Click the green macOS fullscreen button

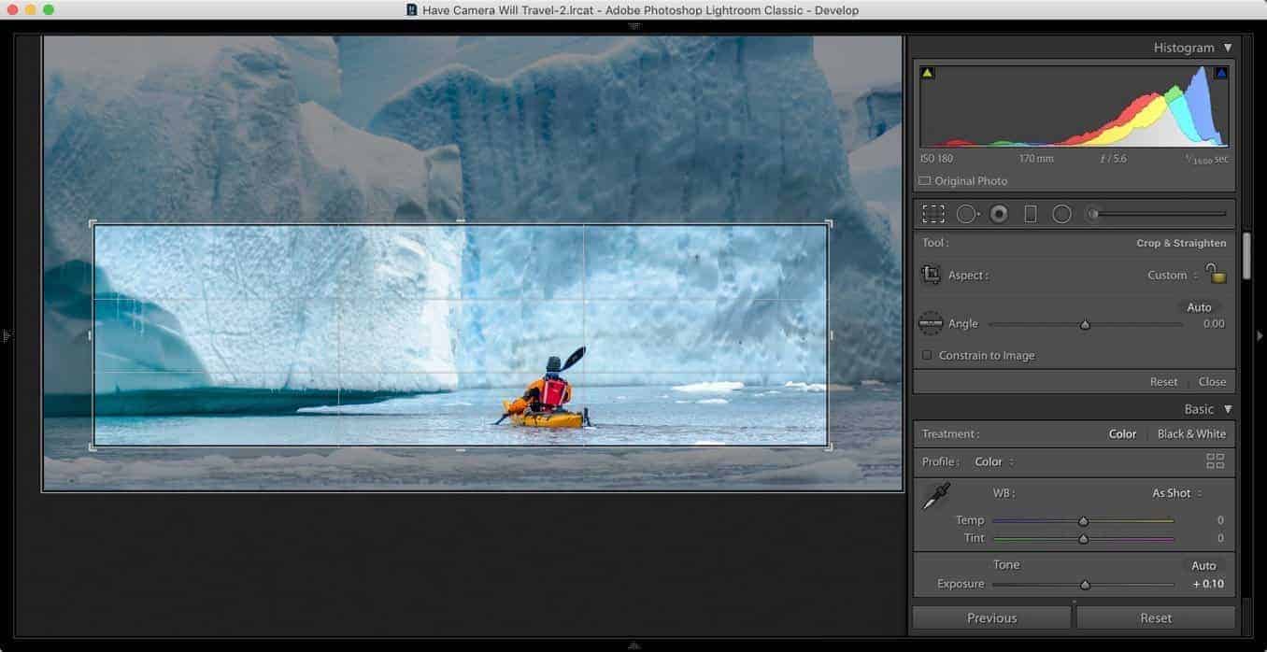(x=49, y=9)
